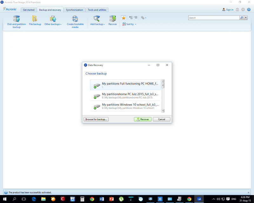This screenshot has height=203, width=254.
Task: Open uTorrent from the taskbar
Action: click(x=121, y=199)
